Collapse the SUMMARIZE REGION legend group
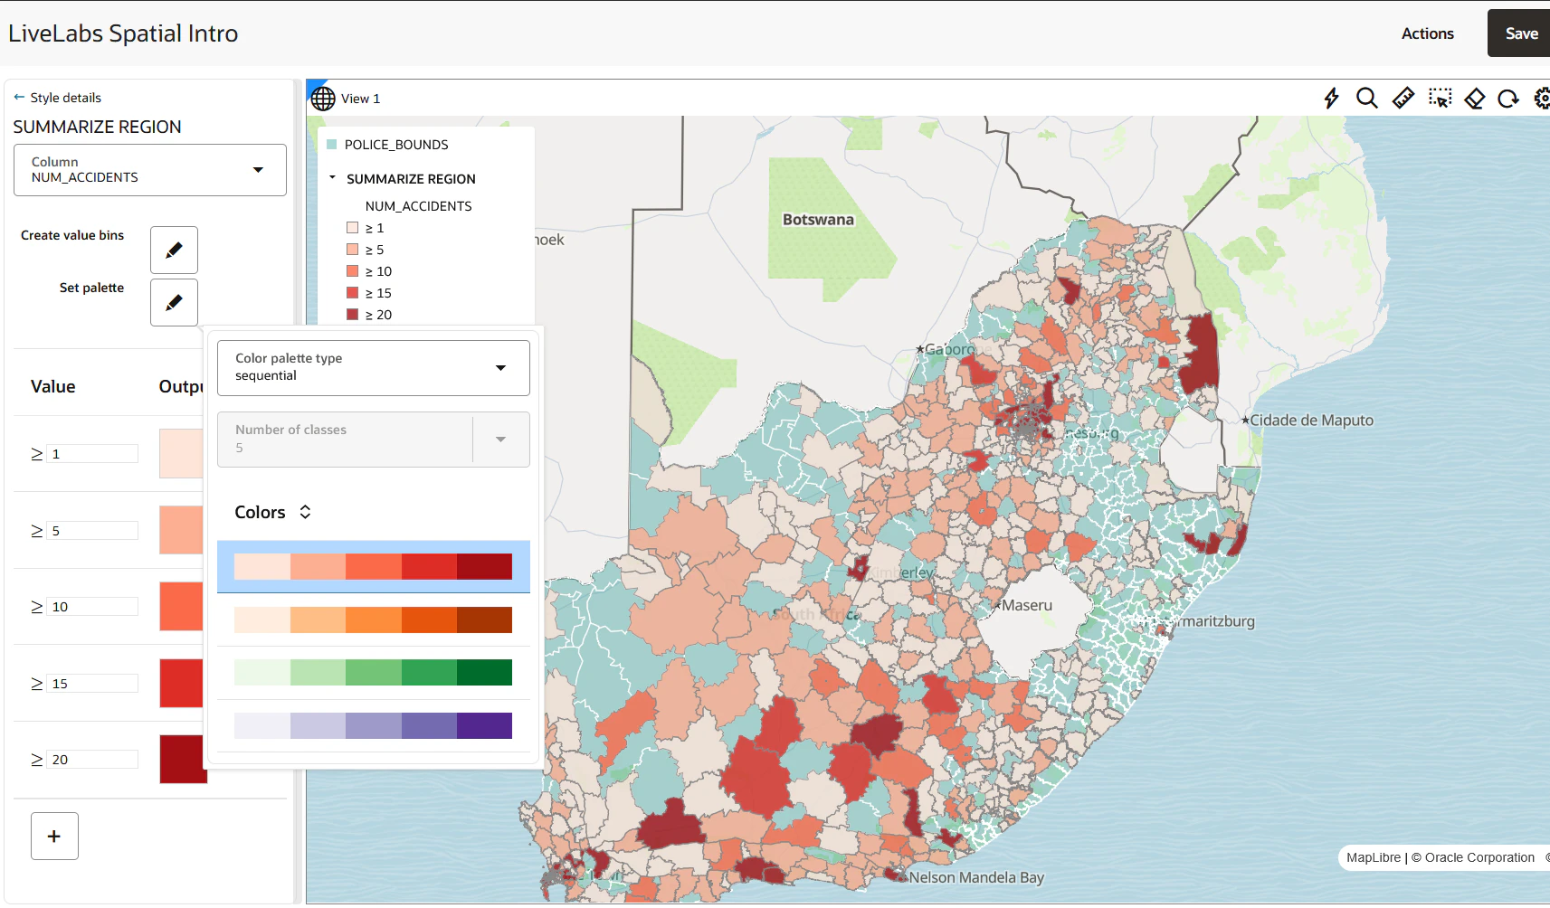 332,178
